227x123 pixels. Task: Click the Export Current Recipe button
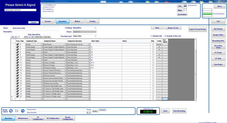pos(197,29)
